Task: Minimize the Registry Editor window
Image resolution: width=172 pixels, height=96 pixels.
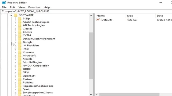Action: click(x=161, y=2)
